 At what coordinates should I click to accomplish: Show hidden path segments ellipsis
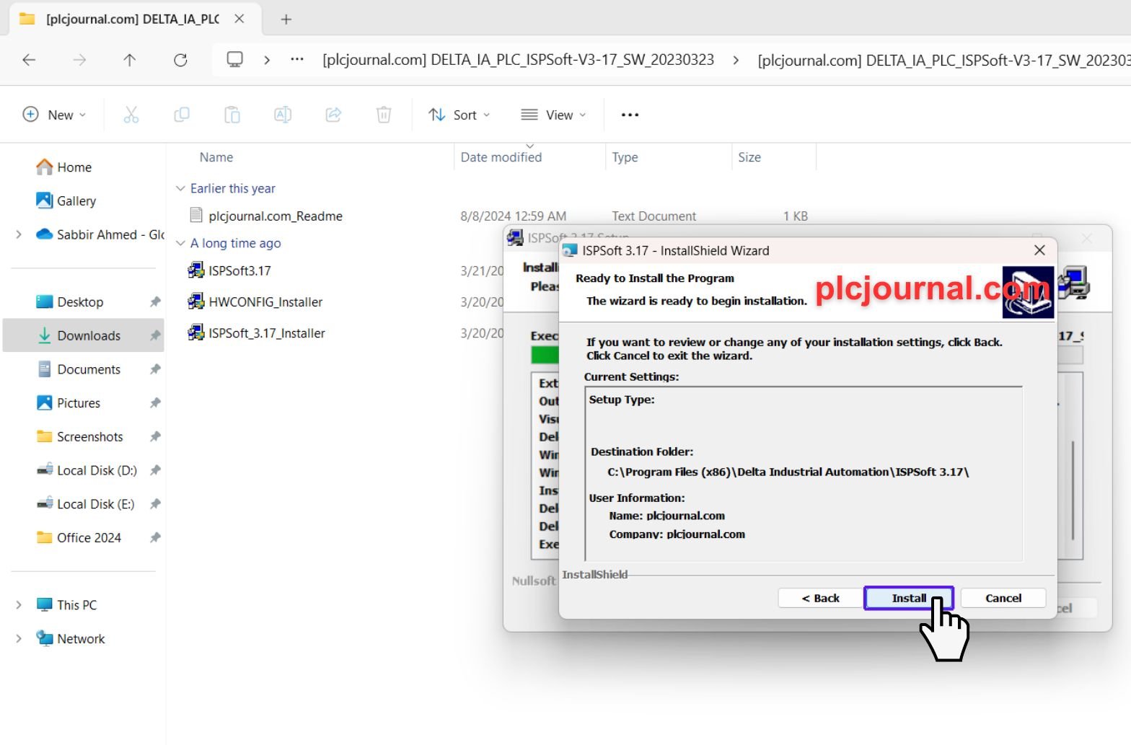297,60
